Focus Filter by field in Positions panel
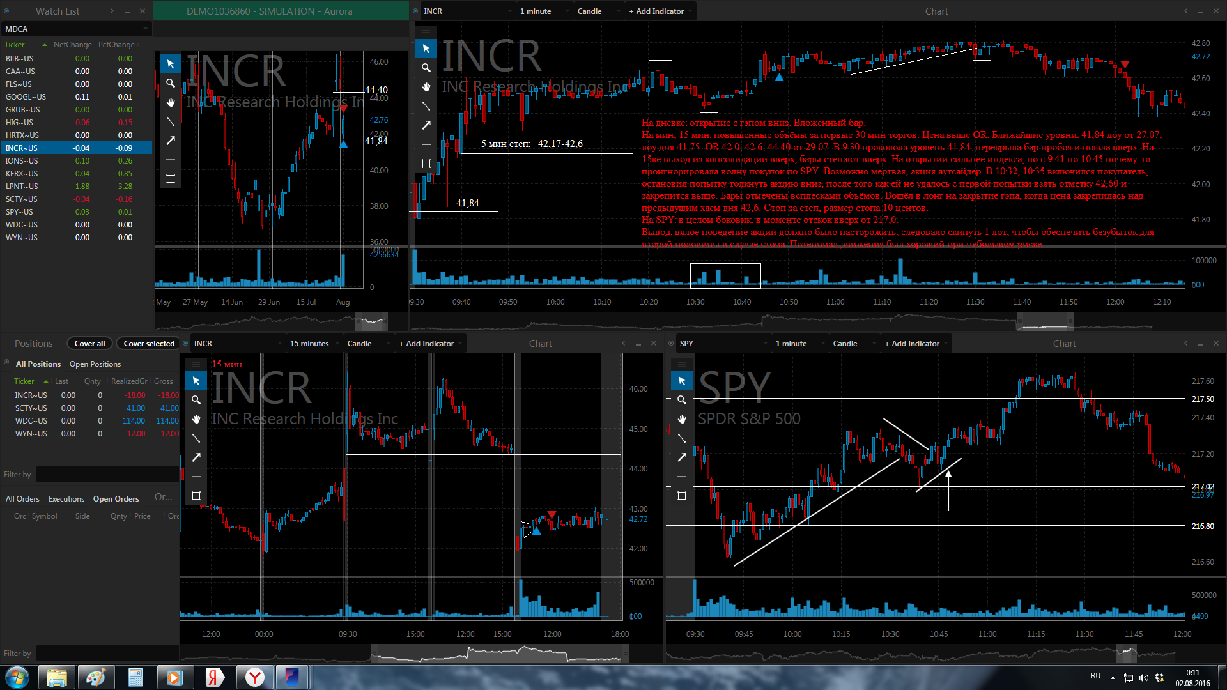1227x690 pixels. (107, 474)
